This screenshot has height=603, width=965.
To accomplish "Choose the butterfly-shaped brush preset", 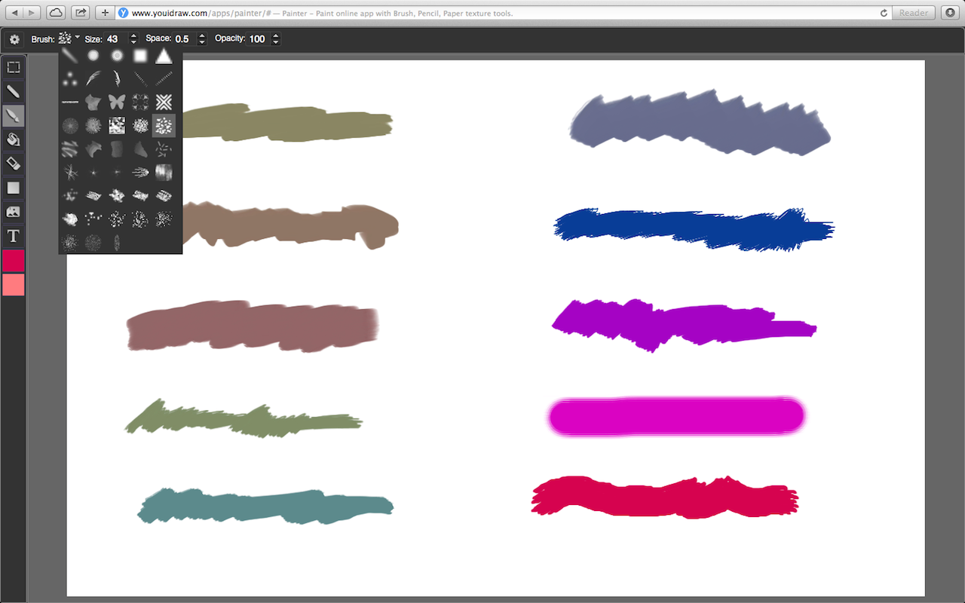I will click(x=117, y=102).
